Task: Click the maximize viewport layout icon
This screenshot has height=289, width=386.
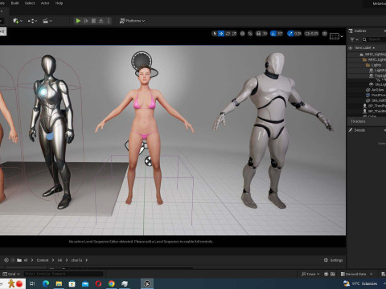Action: click(325, 34)
